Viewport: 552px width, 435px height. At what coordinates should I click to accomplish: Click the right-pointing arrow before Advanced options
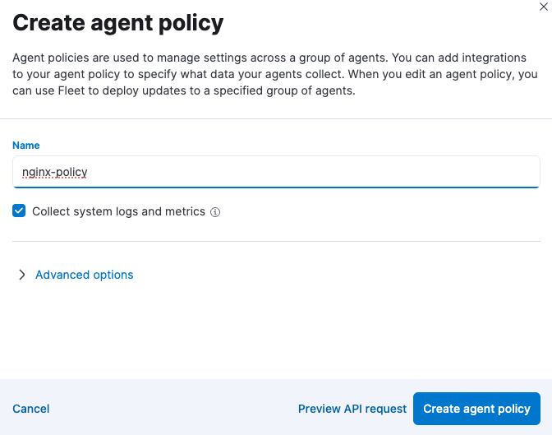[x=22, y=275]
